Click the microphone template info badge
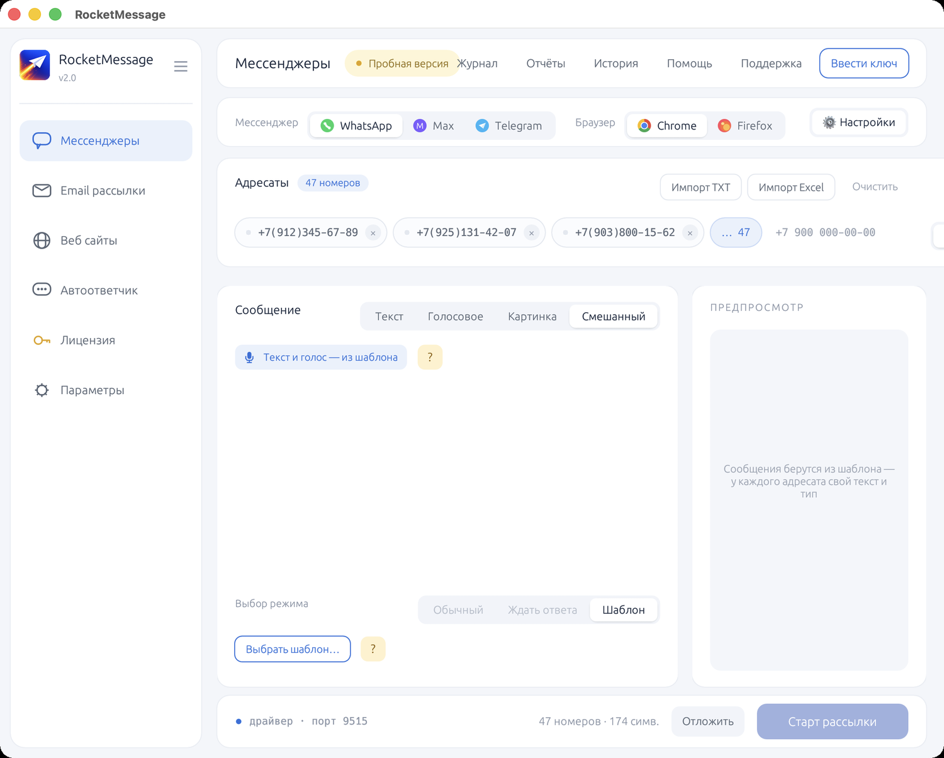 (321, 357)
